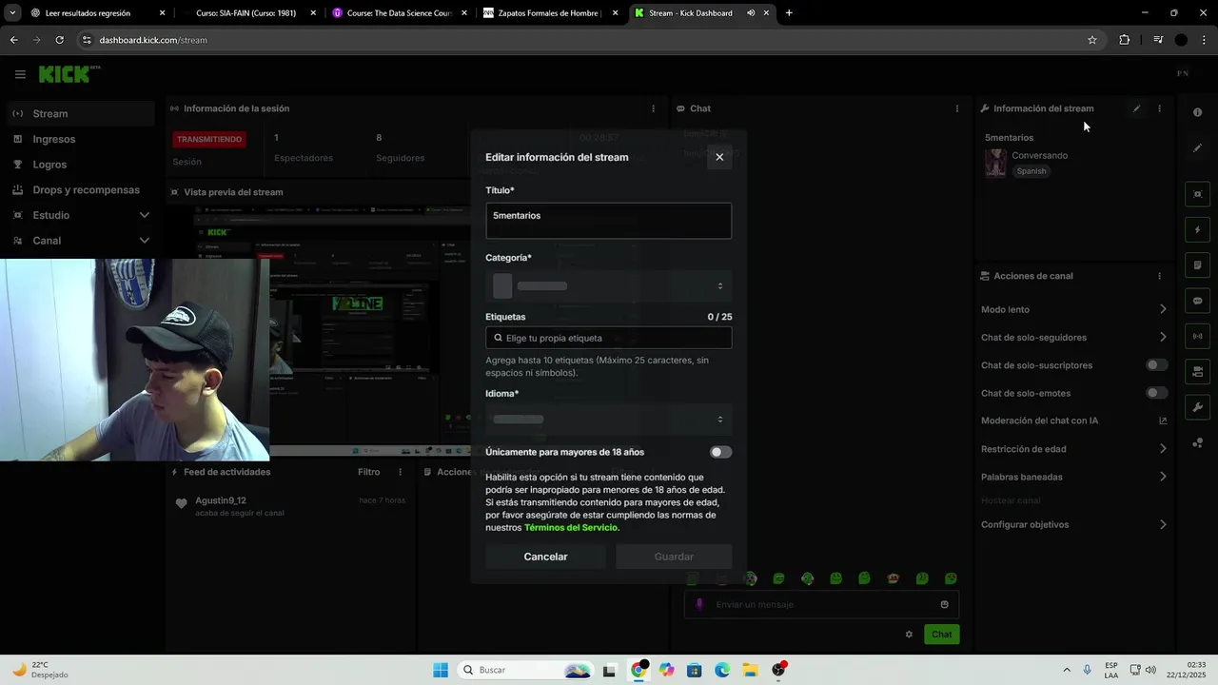
Task: Click the pencil in Información del stream header
Action: pyautogui.click(x=1136, y=108)
